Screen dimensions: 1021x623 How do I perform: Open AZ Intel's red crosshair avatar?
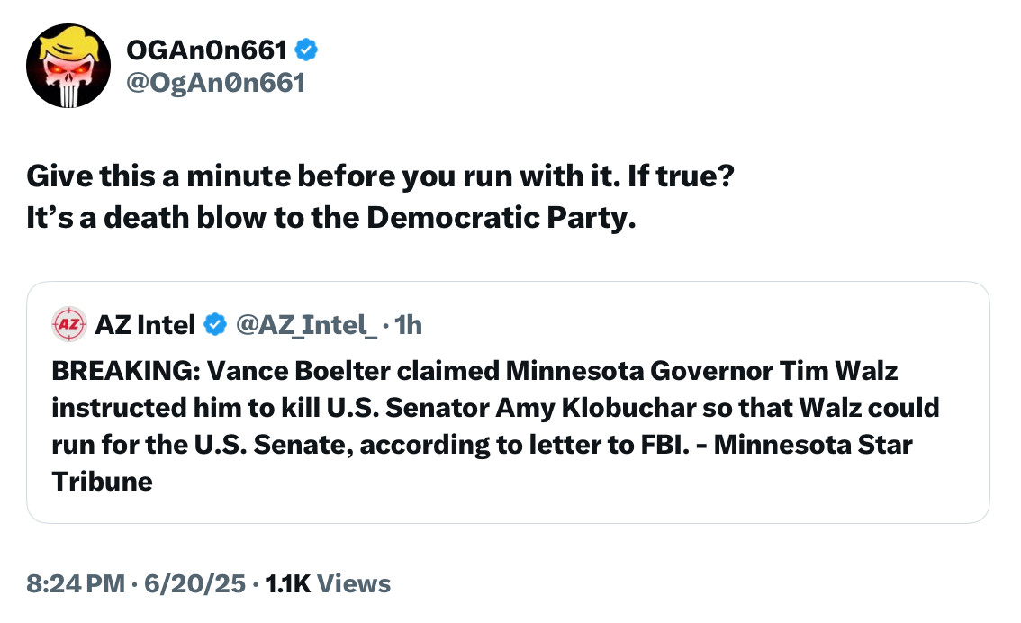(x=68, y=325)
